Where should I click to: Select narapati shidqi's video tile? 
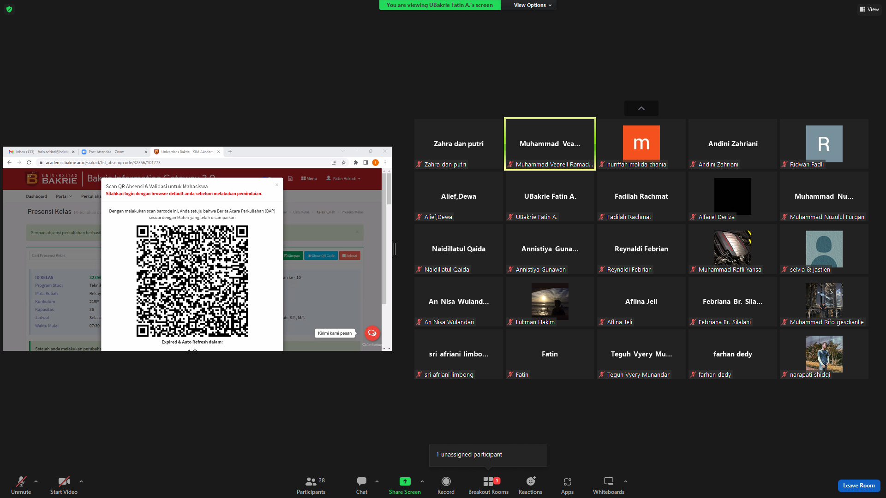pyautogui.click(x=824, y=354)
